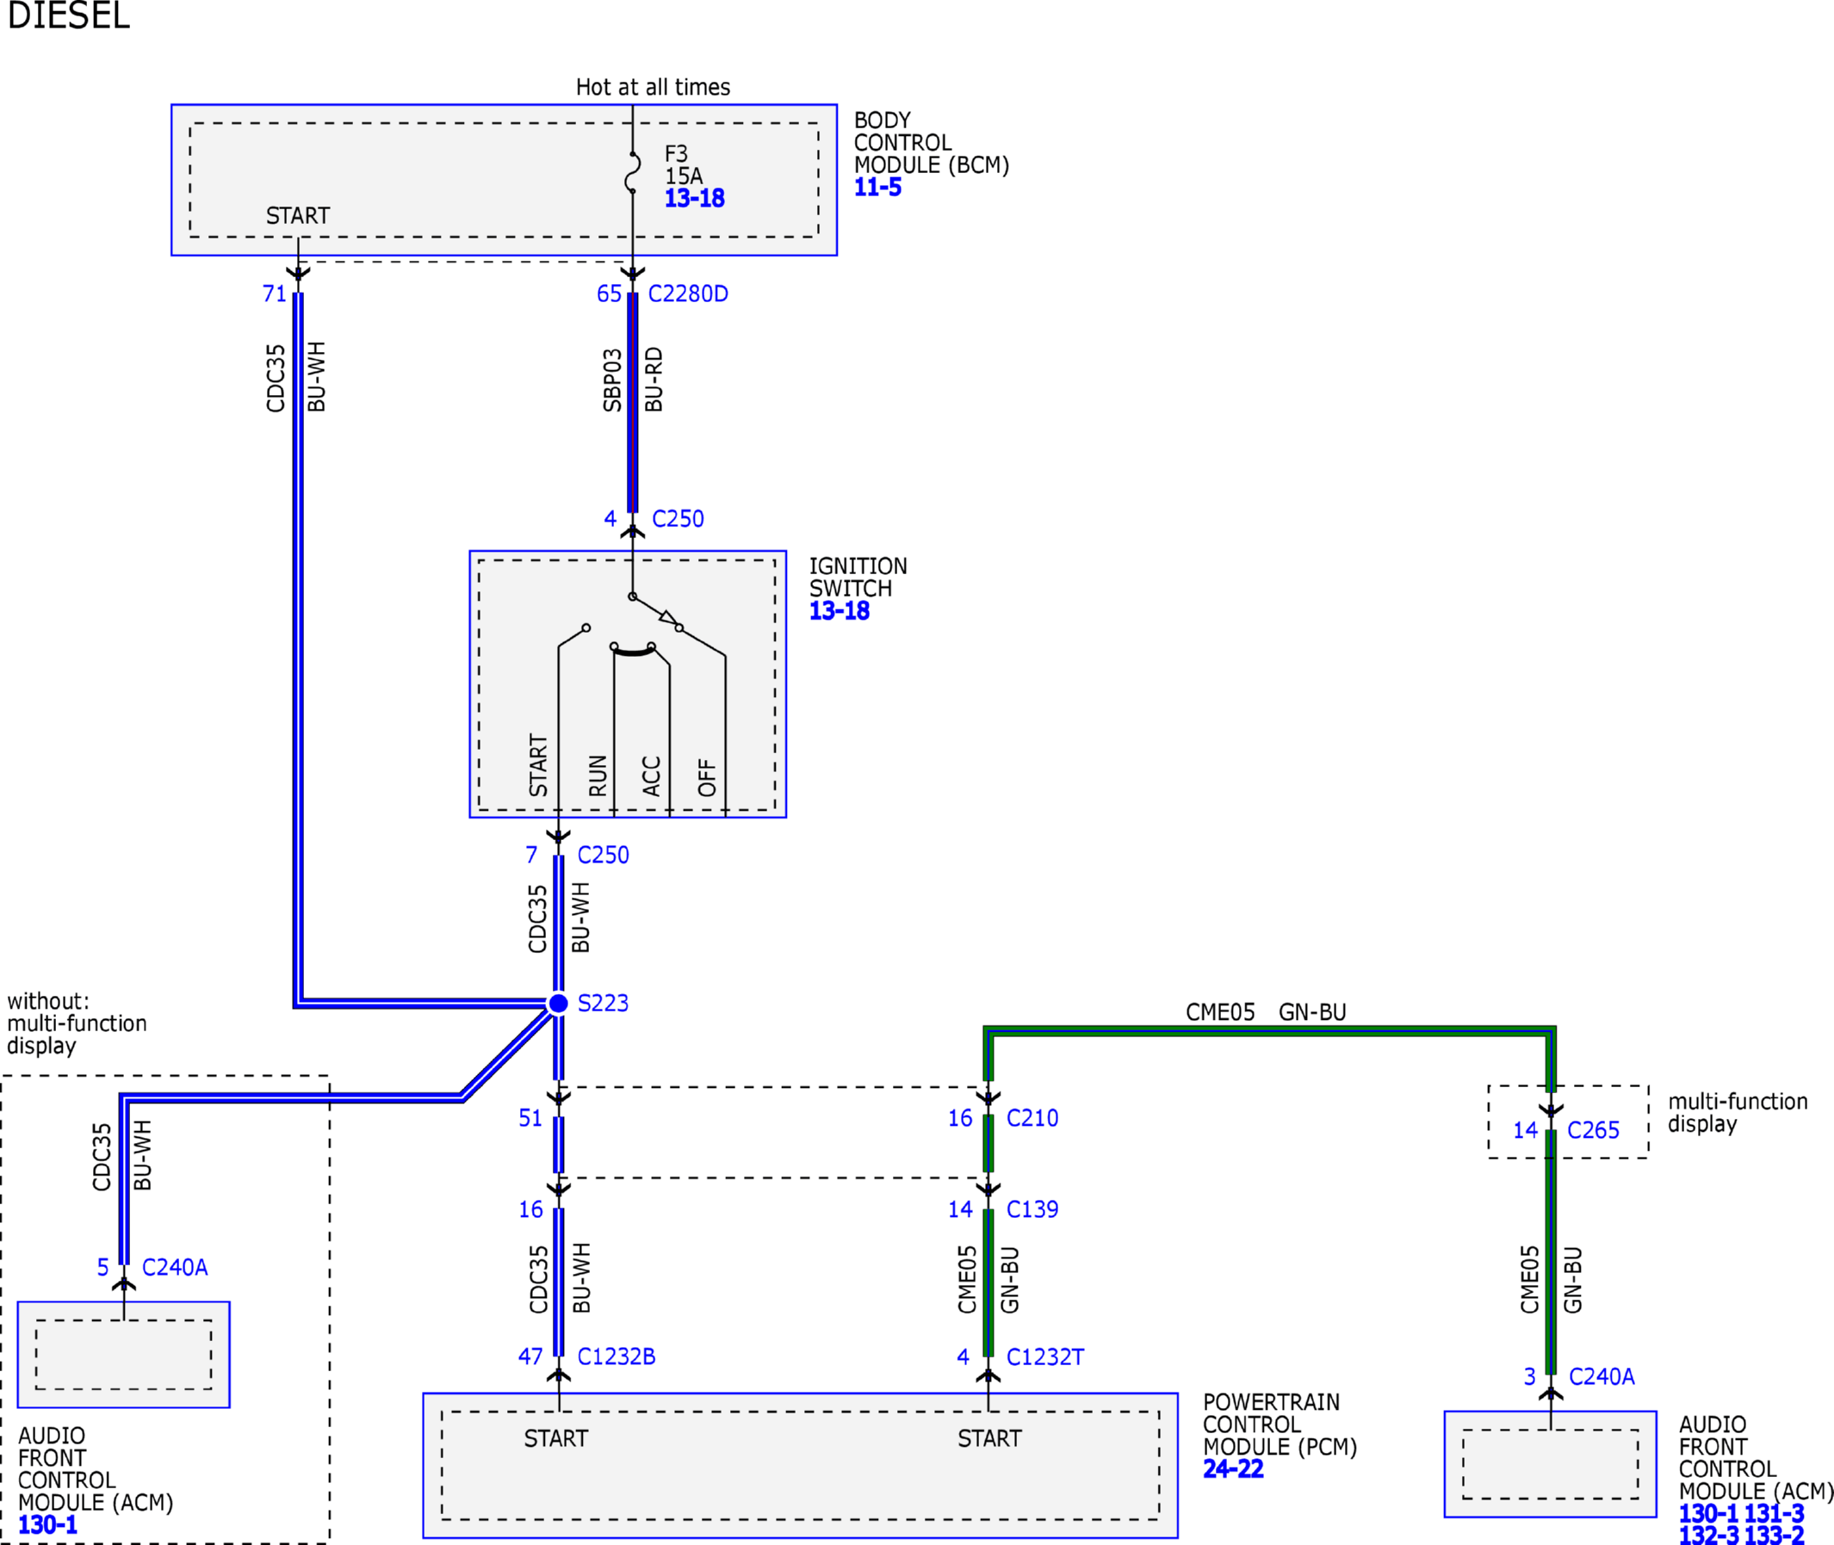
Task: Select the C210 connector label
Action: 1032,1118
